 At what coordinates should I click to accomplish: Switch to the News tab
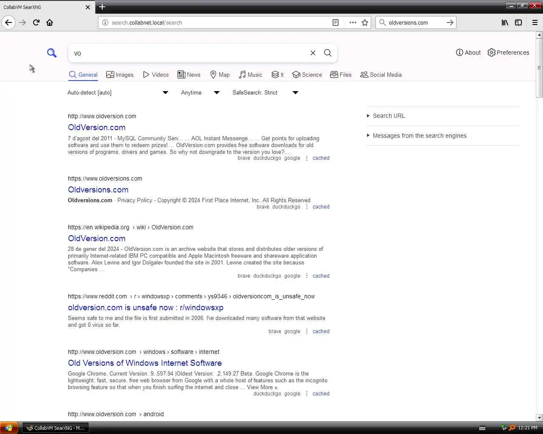(x=189, y=75)
